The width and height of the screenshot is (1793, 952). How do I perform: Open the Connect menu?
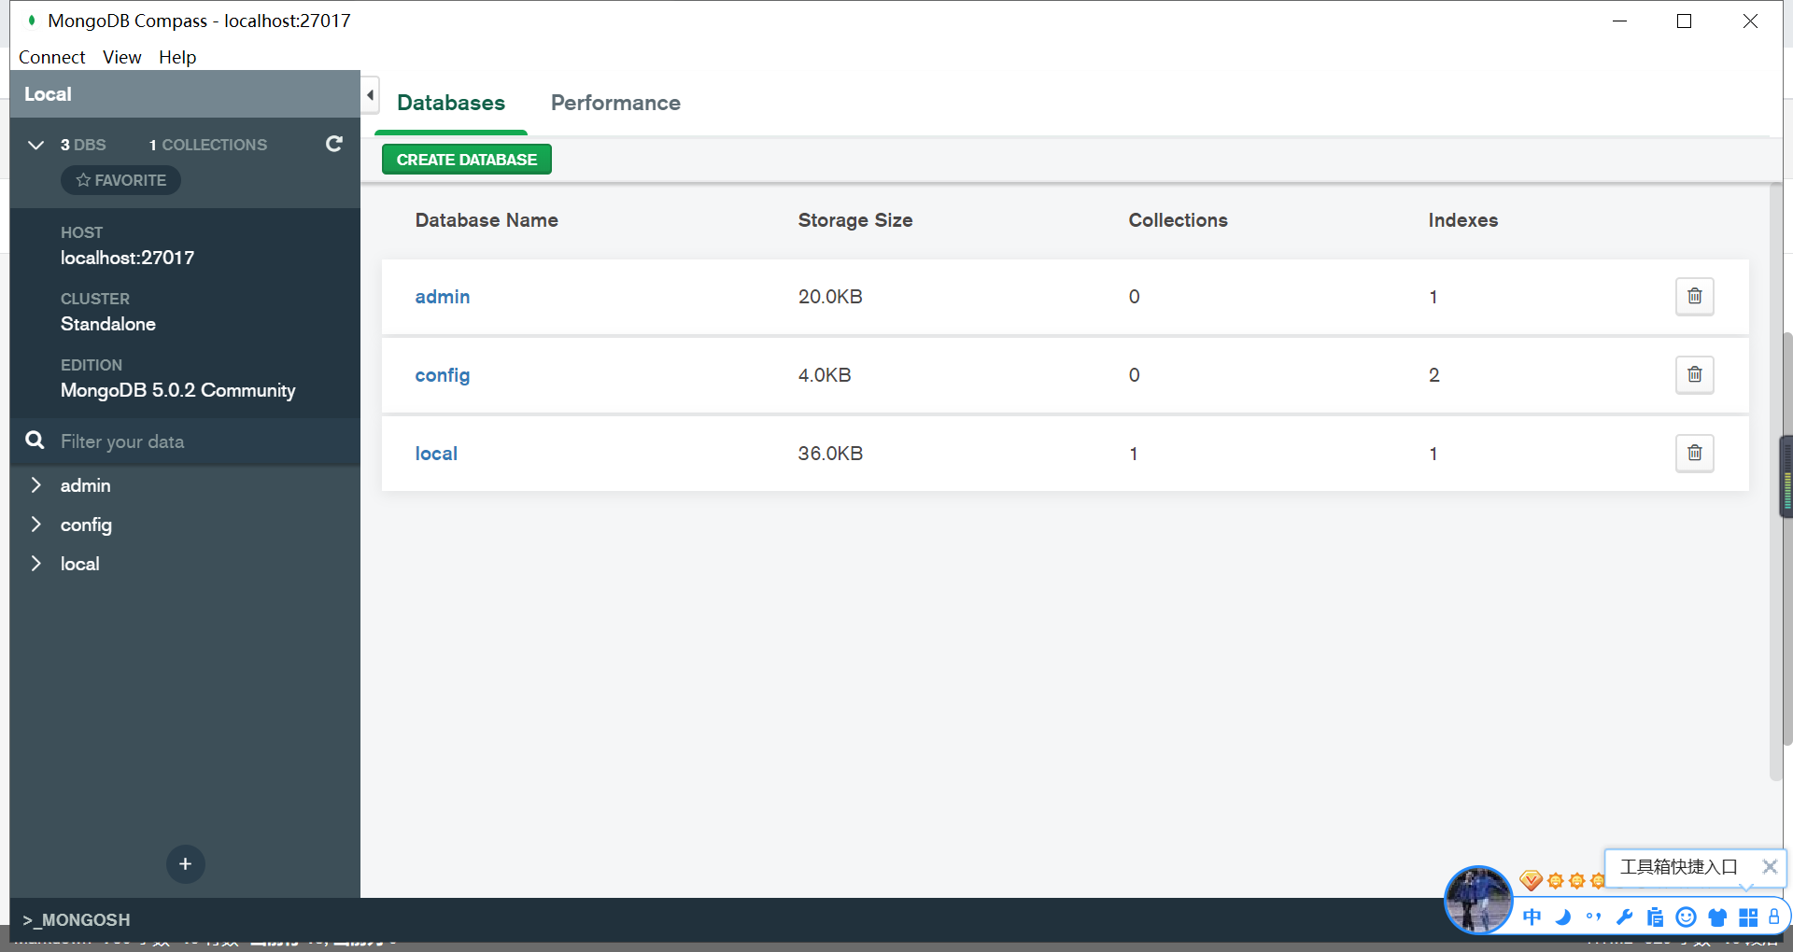pyautogui.click(x=51, y=57)
